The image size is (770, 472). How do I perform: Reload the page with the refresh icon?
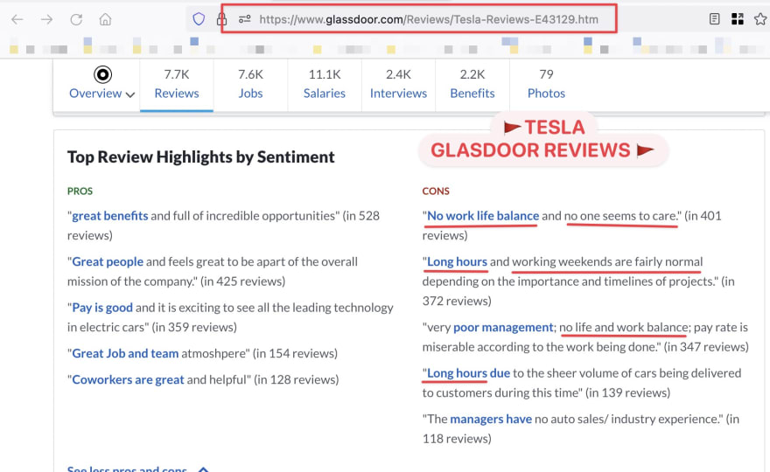[x=76, y=19]
